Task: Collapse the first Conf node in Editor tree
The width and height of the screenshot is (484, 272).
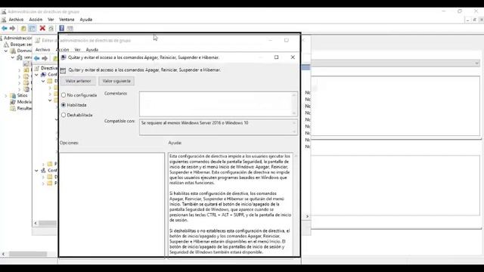Action: point(37,75)
